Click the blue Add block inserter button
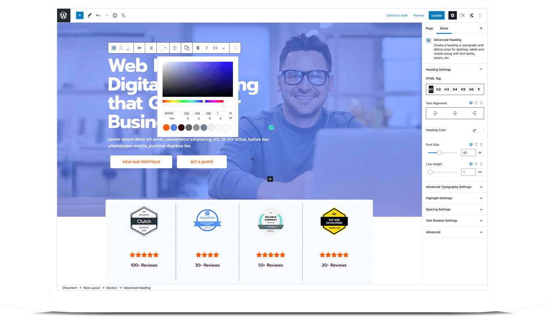This screenshot has height=317, width=546. [80, 15]
